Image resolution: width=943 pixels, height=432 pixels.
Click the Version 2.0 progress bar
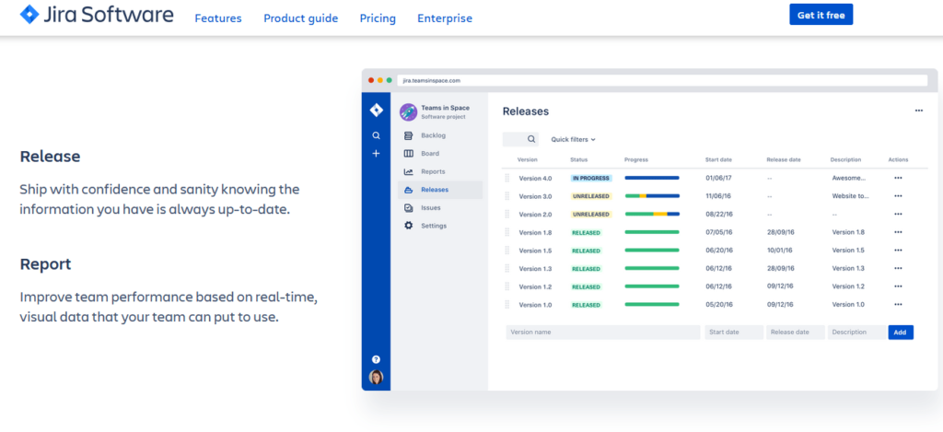tap(652, 215)
